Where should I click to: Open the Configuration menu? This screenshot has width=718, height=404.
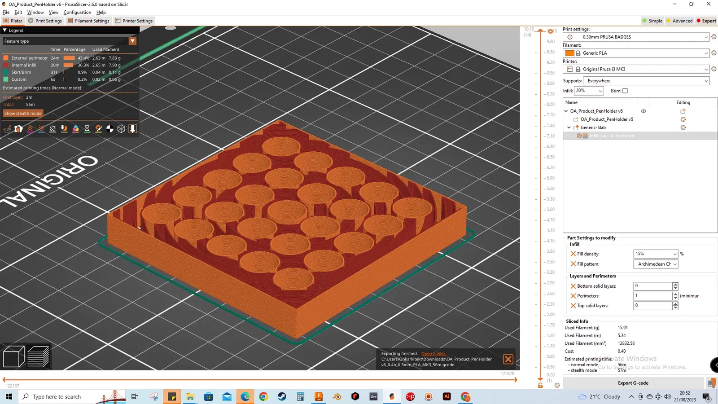coord(77,12)
